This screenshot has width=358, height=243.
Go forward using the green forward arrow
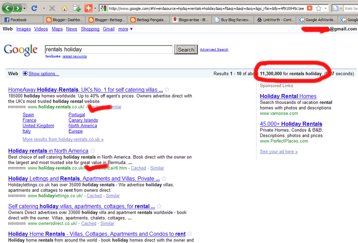point(18,8)
